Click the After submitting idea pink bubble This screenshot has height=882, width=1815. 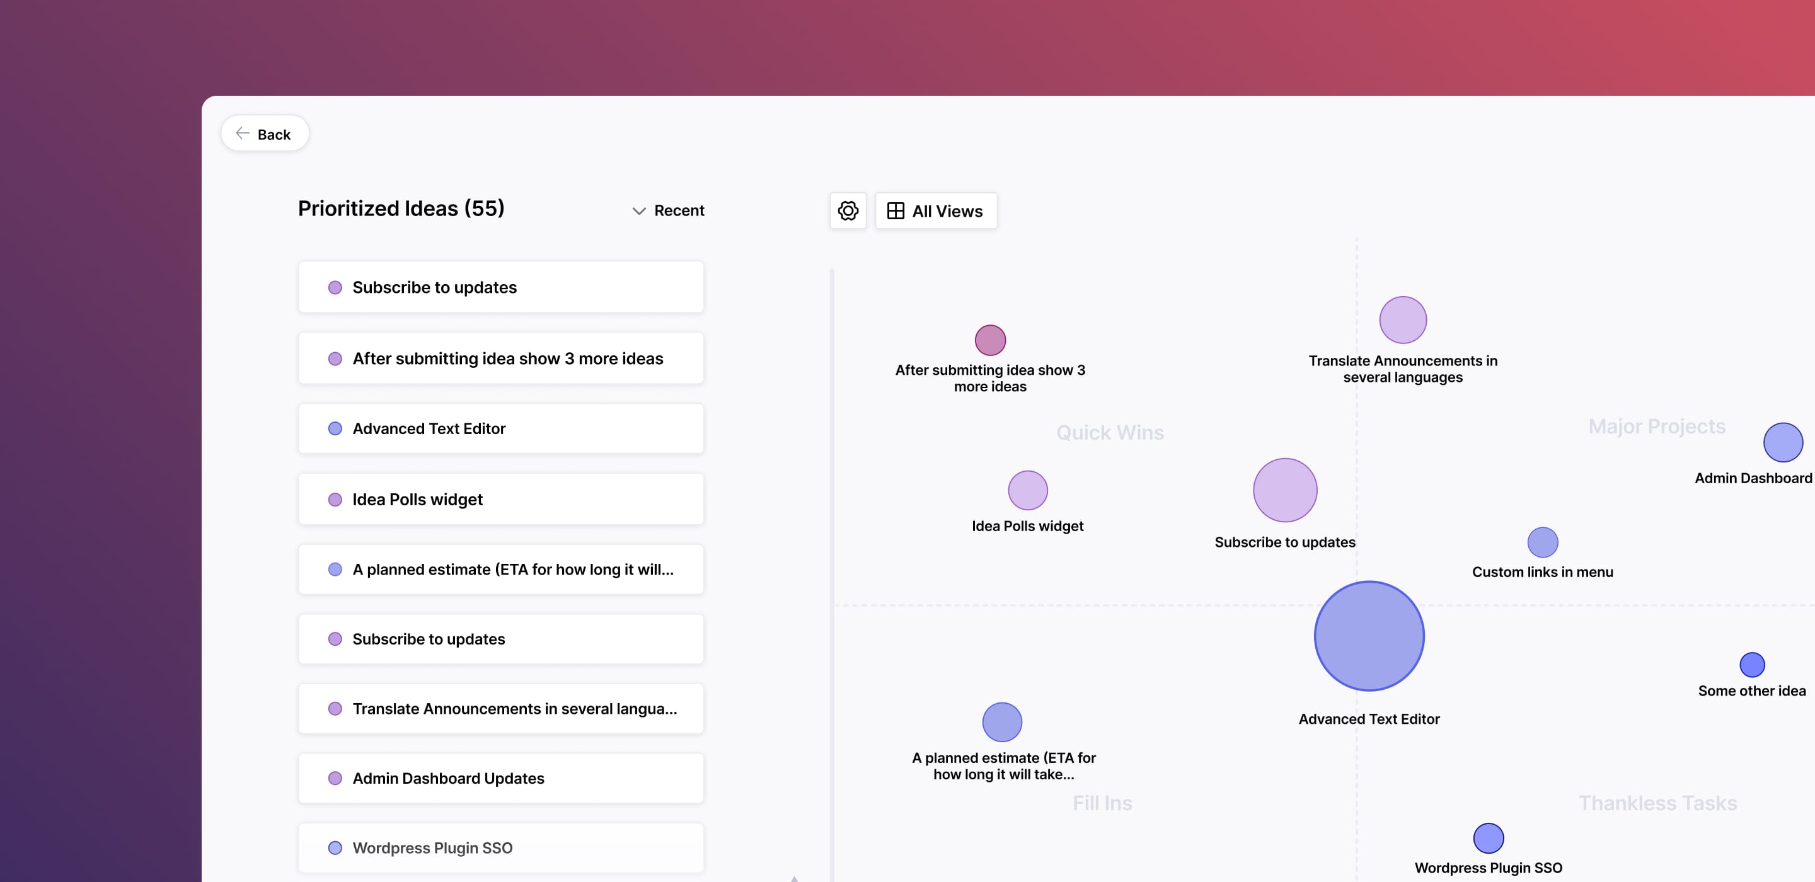(990, 340)
